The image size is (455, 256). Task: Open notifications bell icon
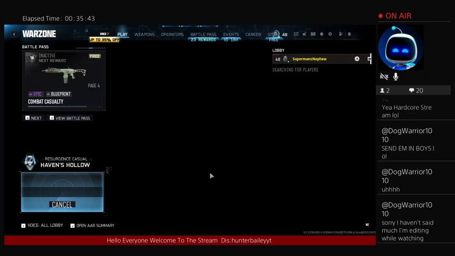pos(322,34)
